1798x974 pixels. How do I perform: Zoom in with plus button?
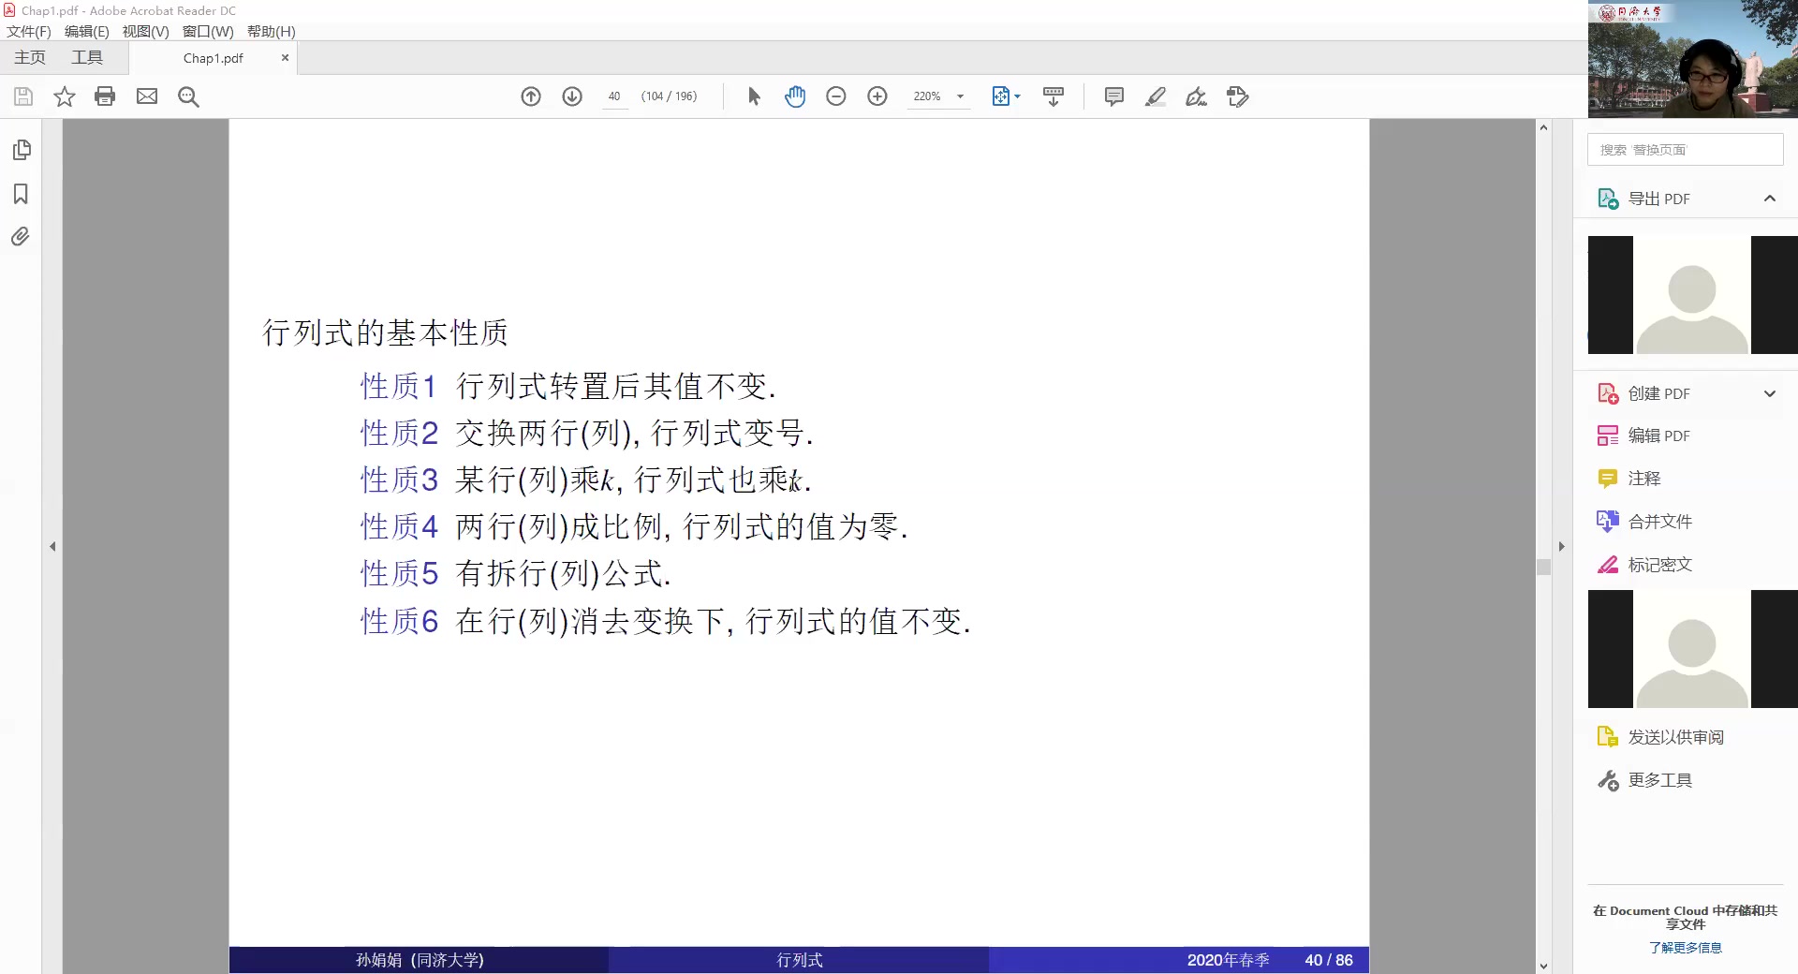[x=877, y=96]
